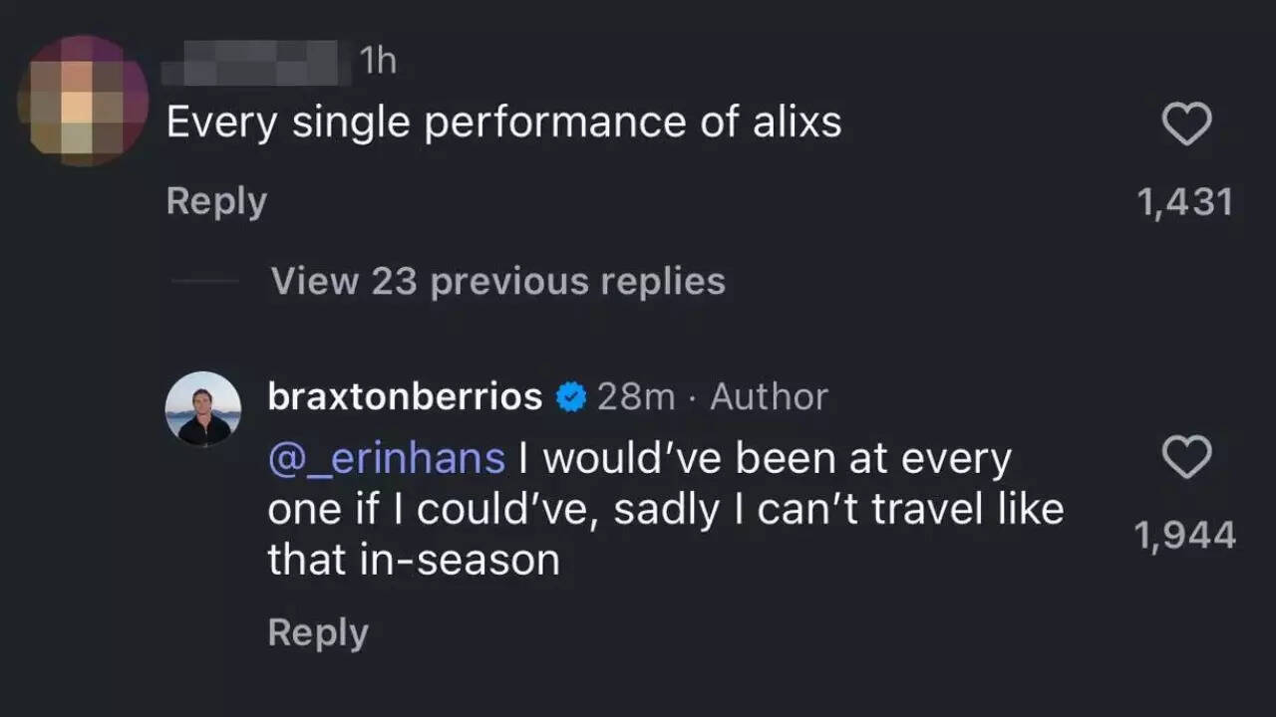Reply to the top comment
The width and height of the screenshot is (1276, 717).
pyautogui.click(x=216, y=201)
